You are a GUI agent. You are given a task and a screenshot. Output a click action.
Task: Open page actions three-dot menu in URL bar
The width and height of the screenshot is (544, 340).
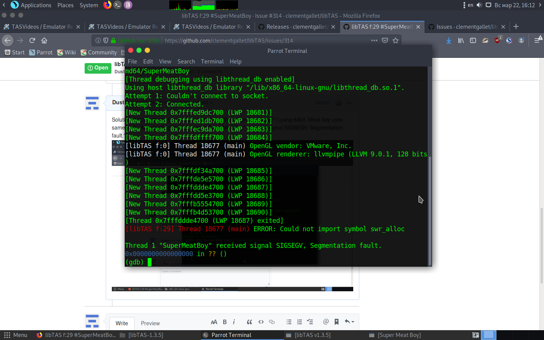pyautogui.click(x=374, y=40)
